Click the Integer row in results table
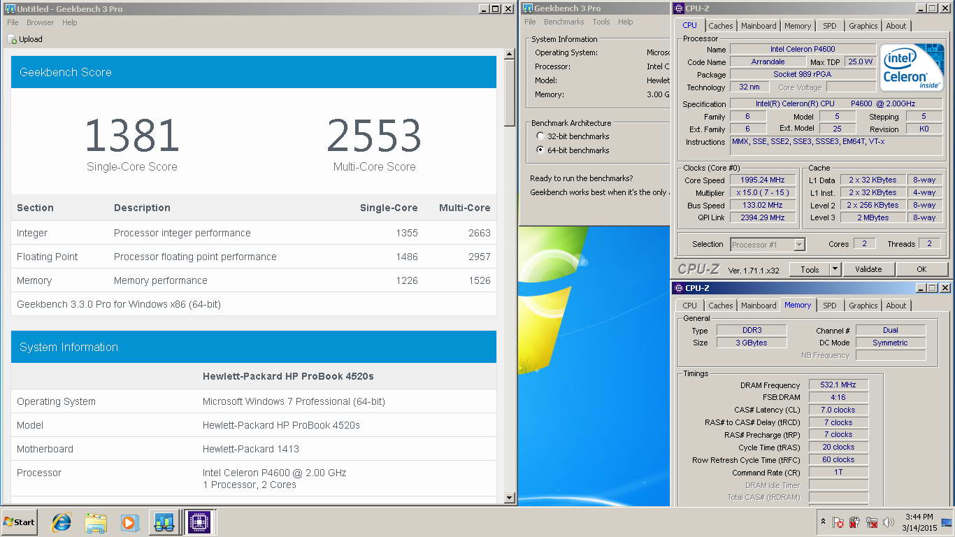 pos(254,233)
